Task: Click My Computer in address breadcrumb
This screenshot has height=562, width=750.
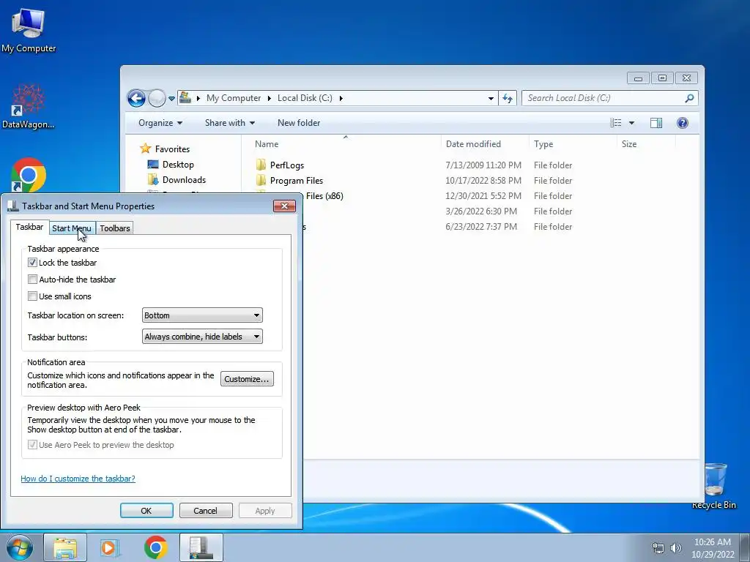Action: [x=234, y=98]
